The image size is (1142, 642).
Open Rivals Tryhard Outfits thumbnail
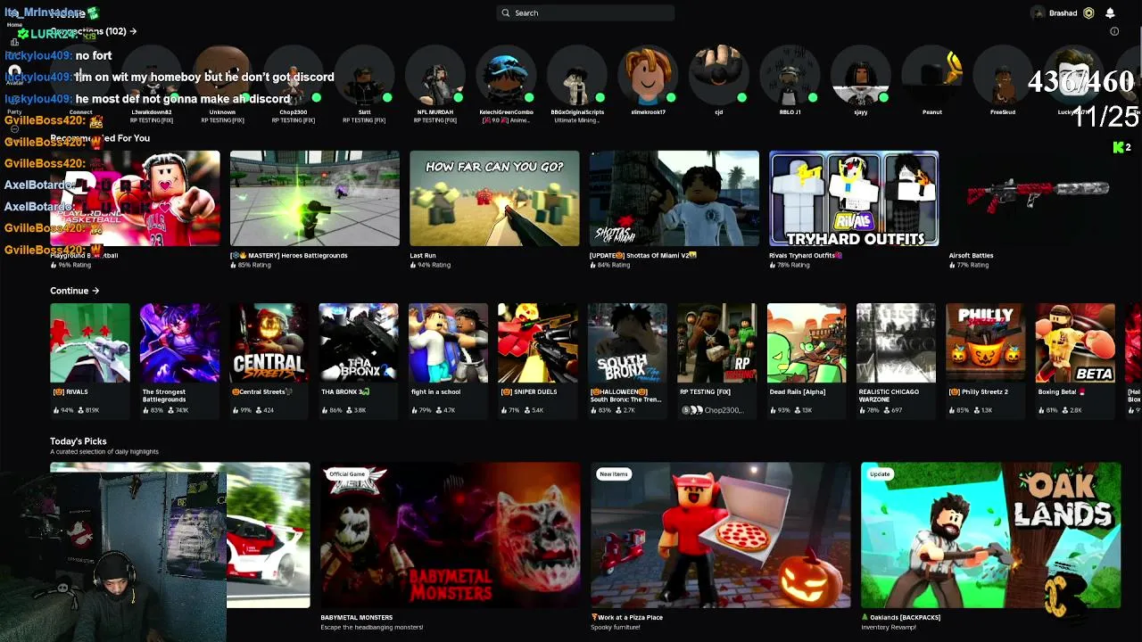tap(854, 198)
